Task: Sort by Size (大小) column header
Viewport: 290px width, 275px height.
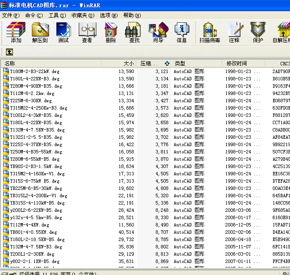Action: (119, 64)
